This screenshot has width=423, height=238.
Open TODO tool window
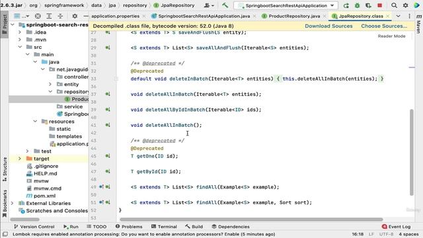tap(96, 227)
